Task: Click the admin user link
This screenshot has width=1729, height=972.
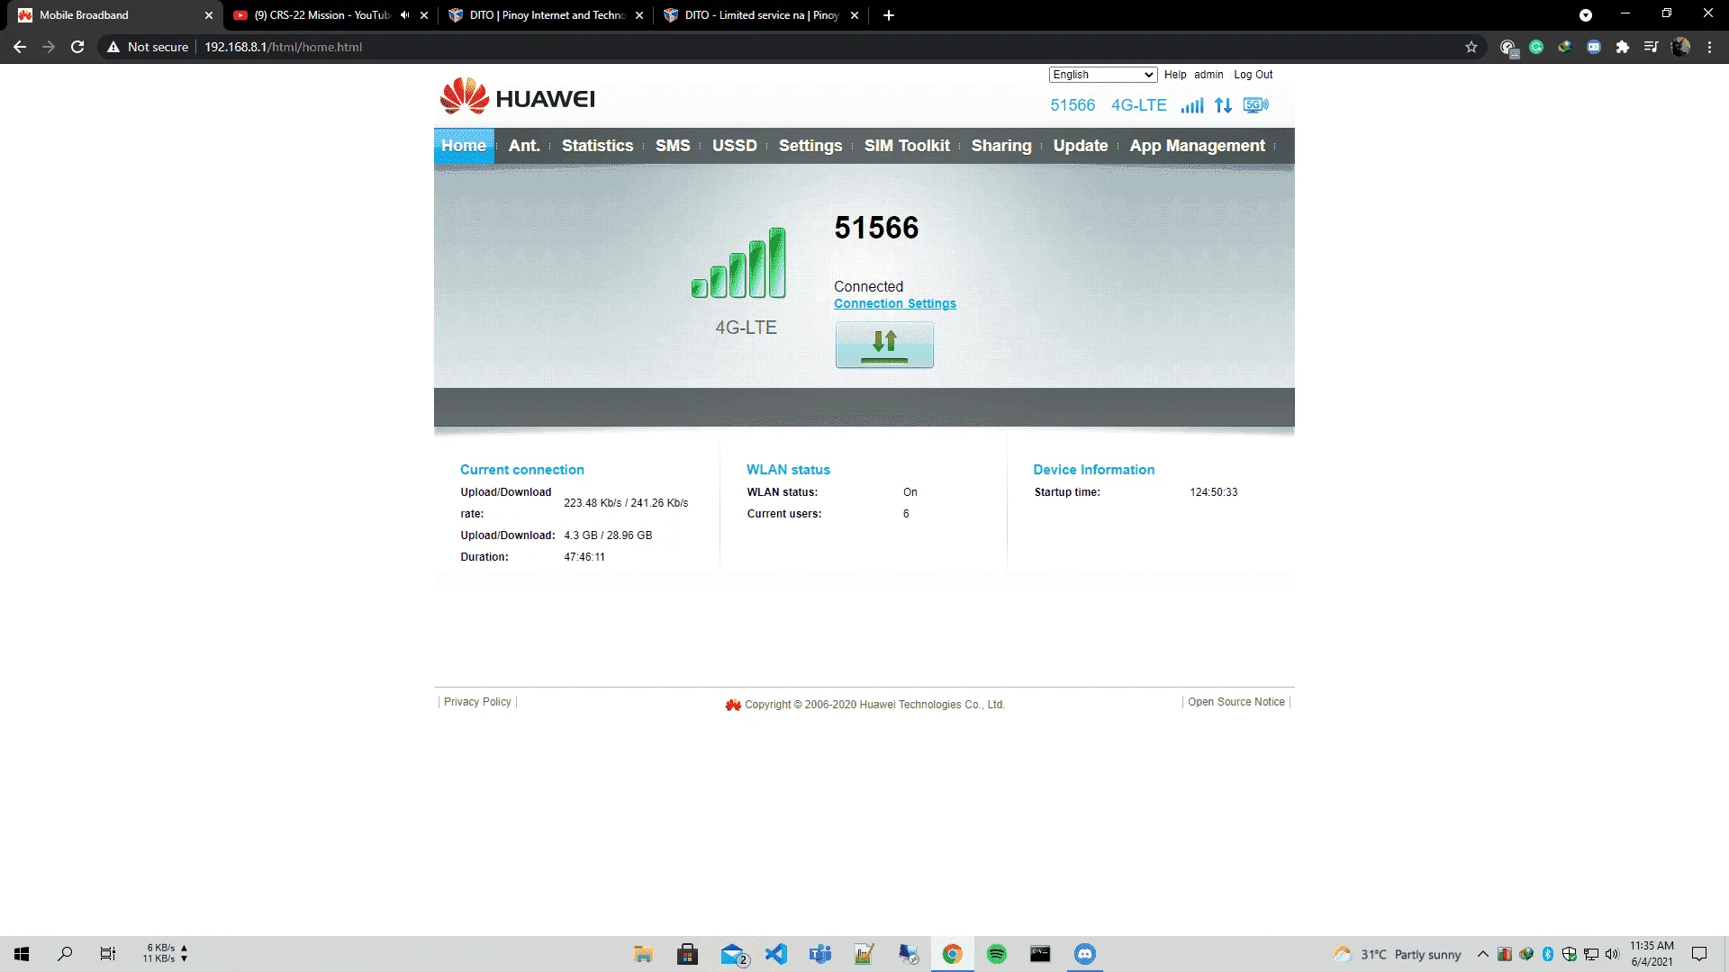Action: (1208, 75)
